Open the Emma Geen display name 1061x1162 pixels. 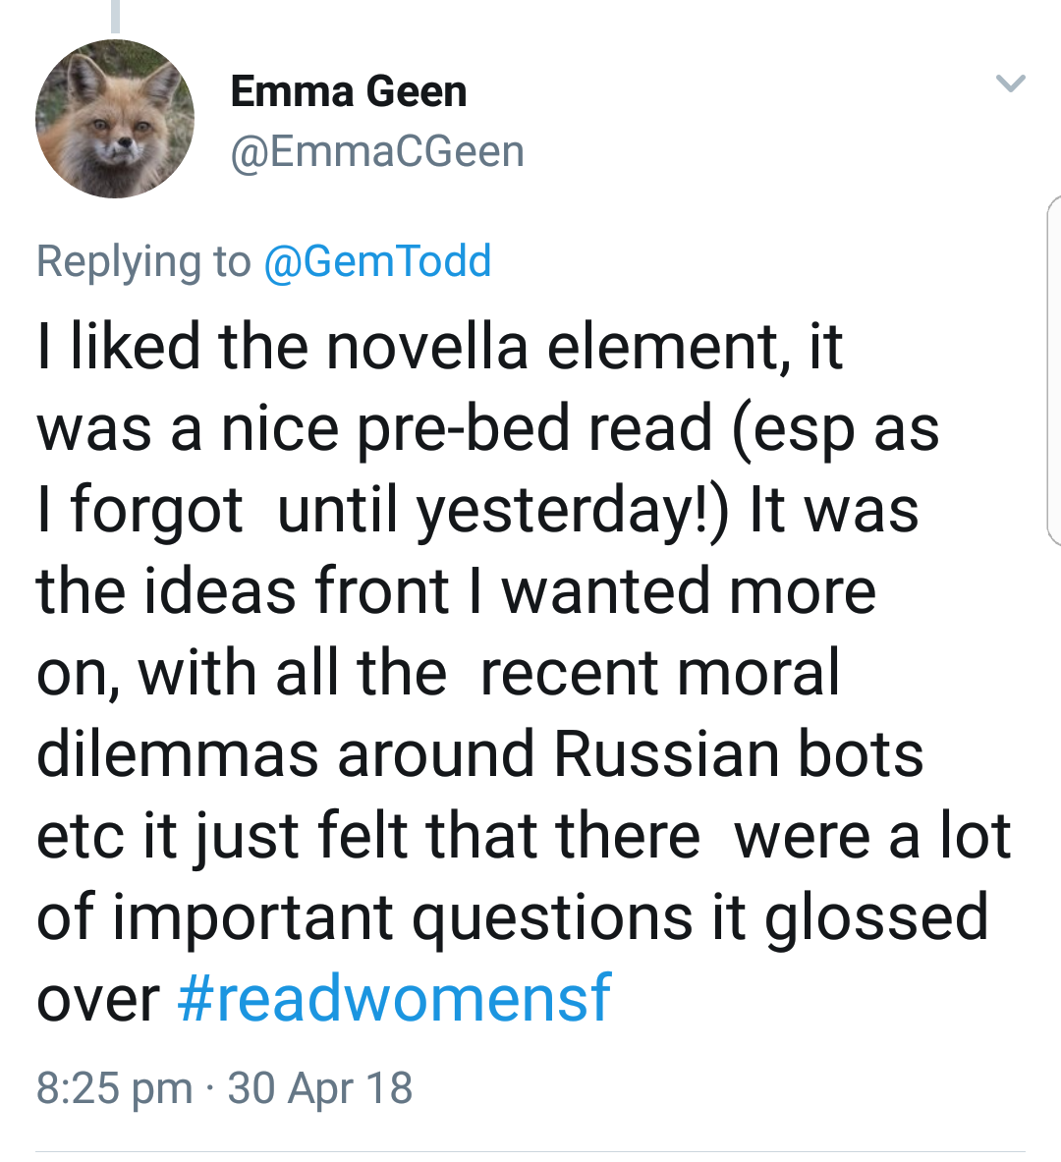(x=348, y=91)
